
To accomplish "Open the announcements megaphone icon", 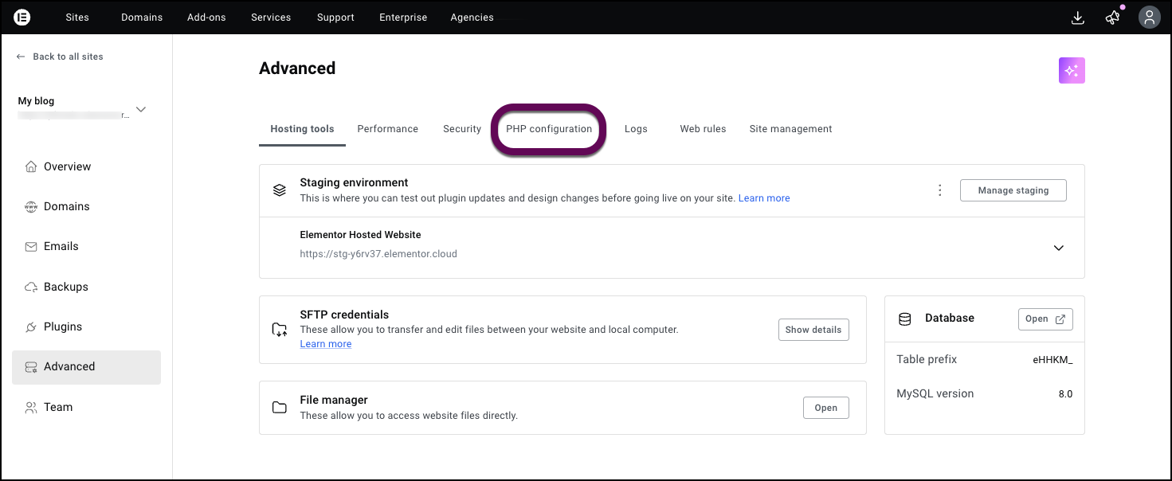I will [x=1113, y=18].
